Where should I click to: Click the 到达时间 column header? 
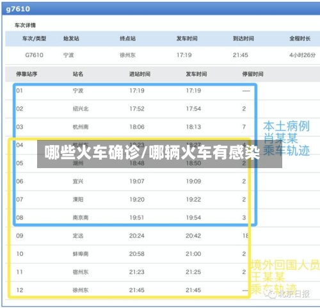point(243,38)
